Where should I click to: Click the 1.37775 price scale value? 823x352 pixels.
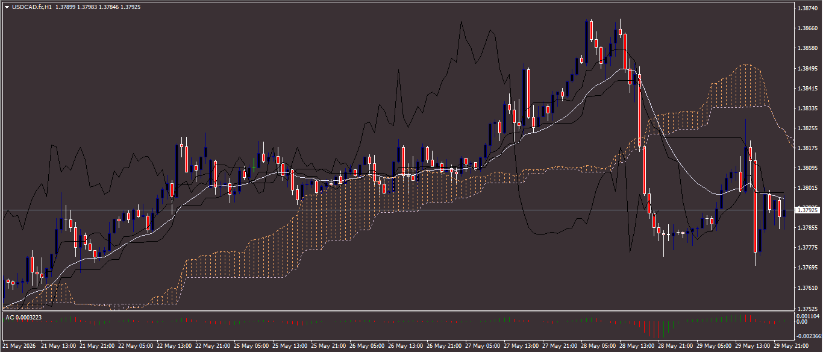(x=807, y=248)
